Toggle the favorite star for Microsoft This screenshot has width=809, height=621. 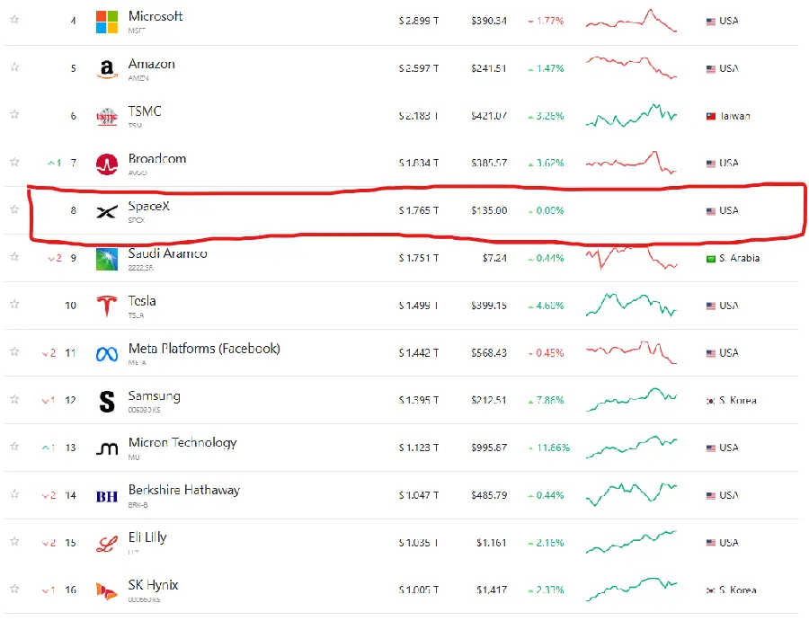click(x=14, y=20)
